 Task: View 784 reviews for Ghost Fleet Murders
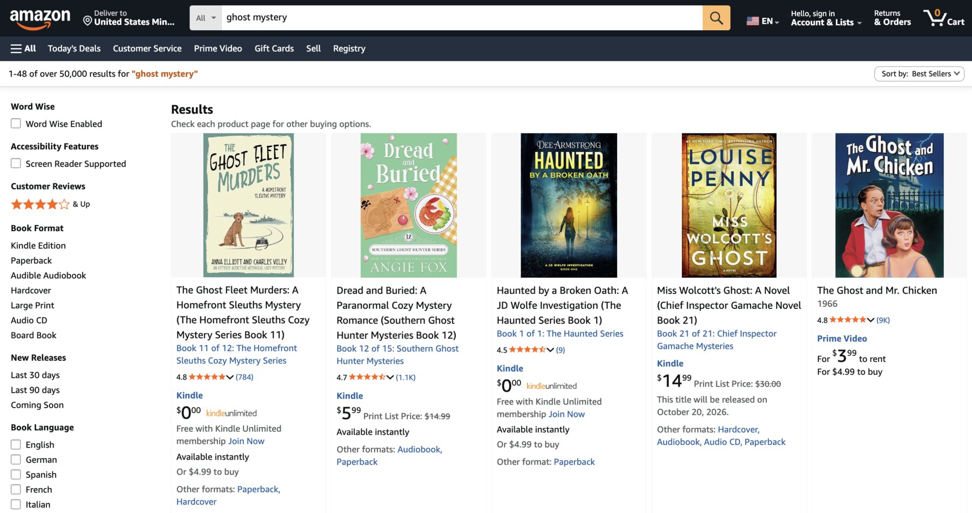click(245, 377)
